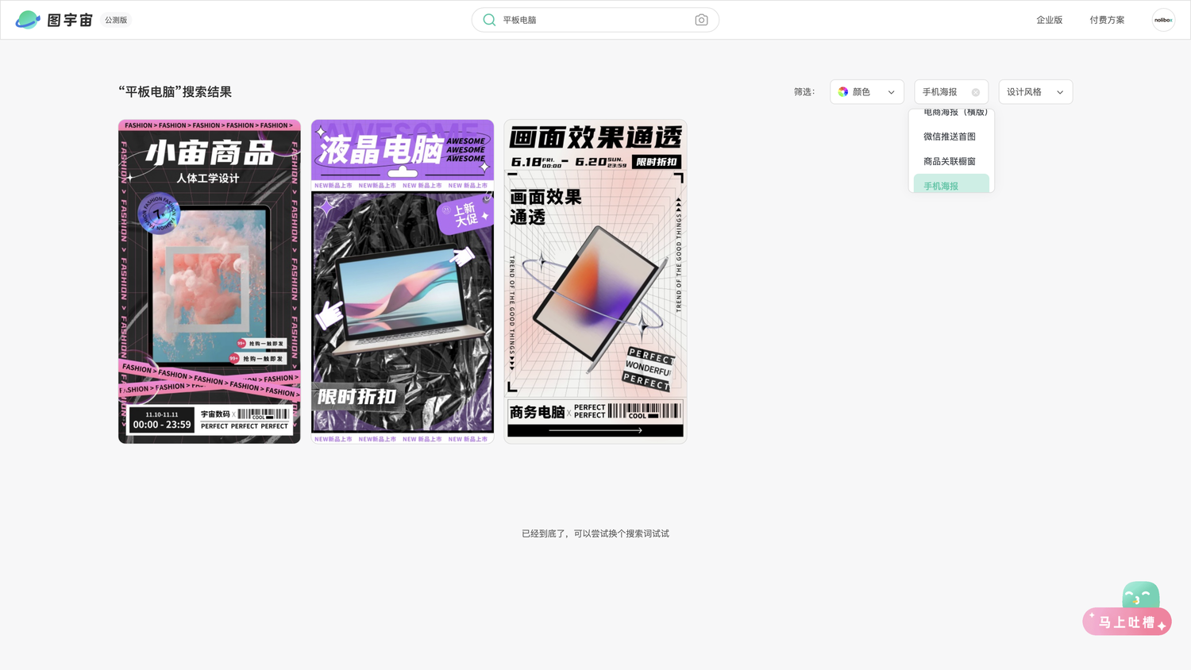The width and height of the screenshot is (1191, 670).
Task: Expand the 设计风格 dropdown
Action: [1035, 92]
